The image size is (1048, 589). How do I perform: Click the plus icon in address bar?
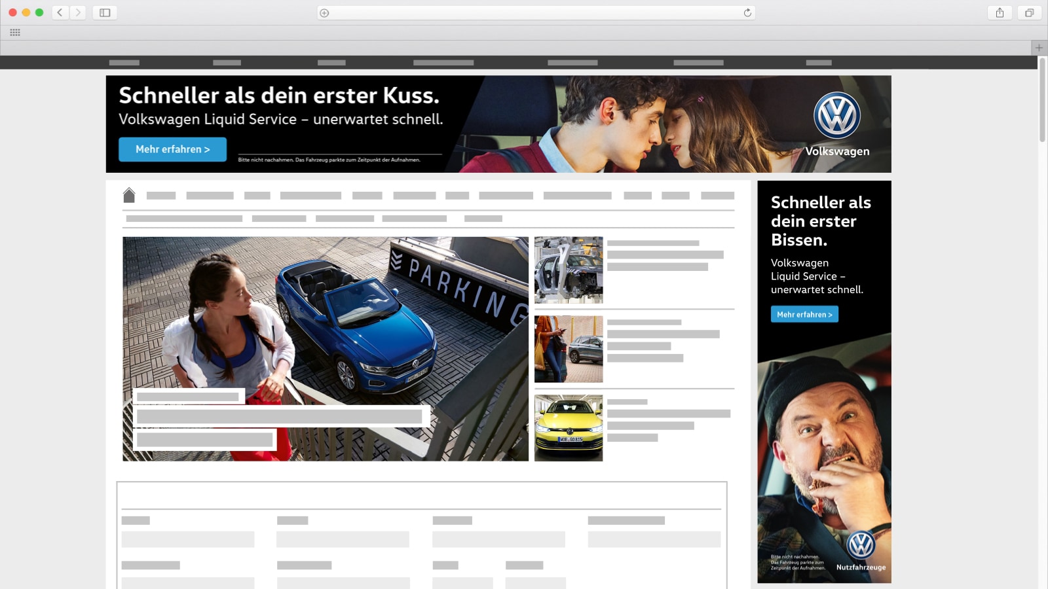[324, 12]
